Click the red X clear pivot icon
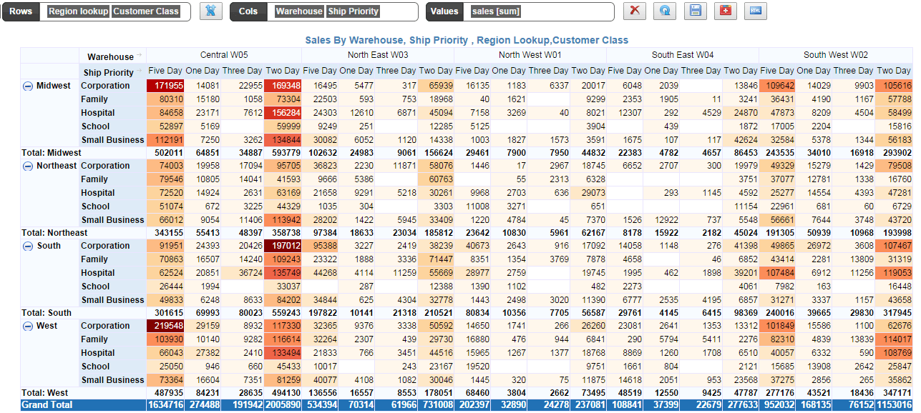The width and height of the screenshot is (921, 413). [x=634, y=11]
